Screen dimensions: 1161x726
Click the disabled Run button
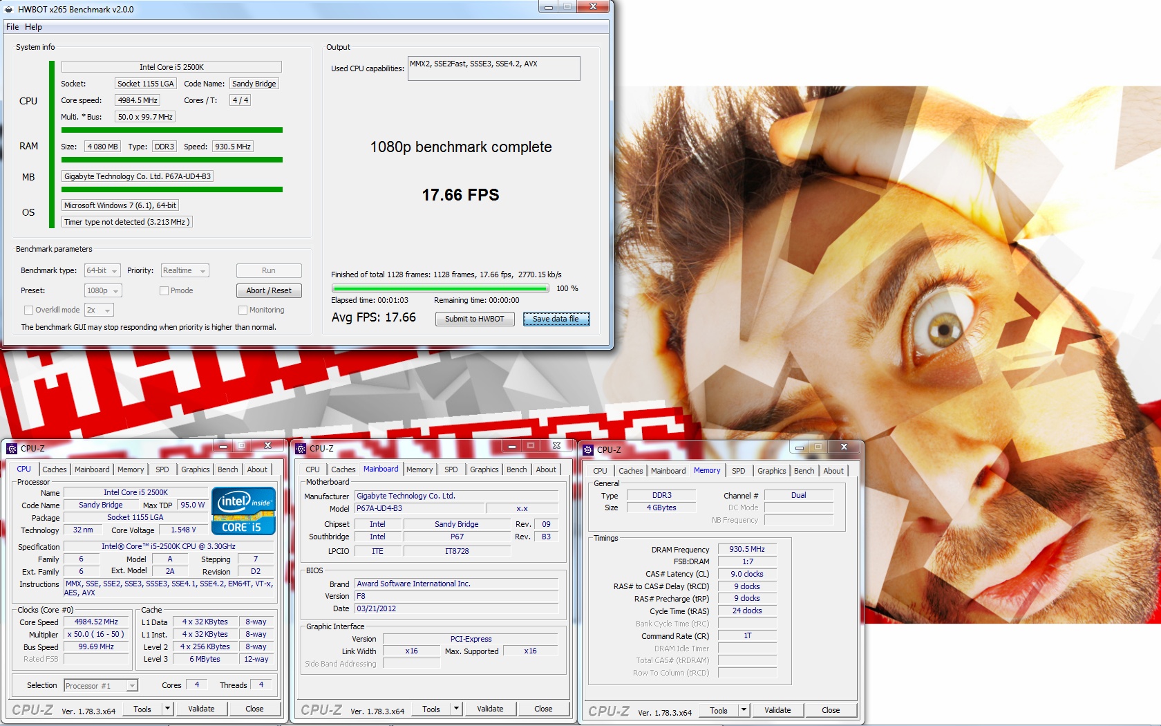pos(269,271)
